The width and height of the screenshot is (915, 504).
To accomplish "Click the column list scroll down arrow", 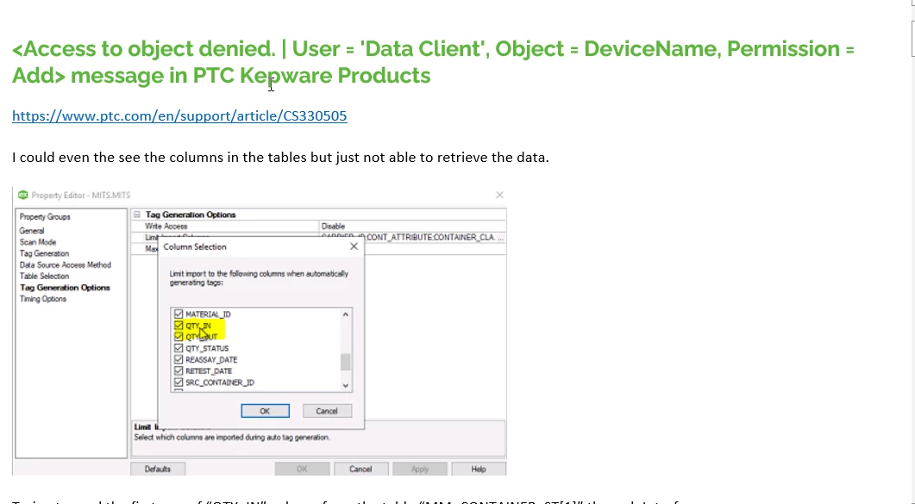I will pyautogui.click(x=346, y=385).
